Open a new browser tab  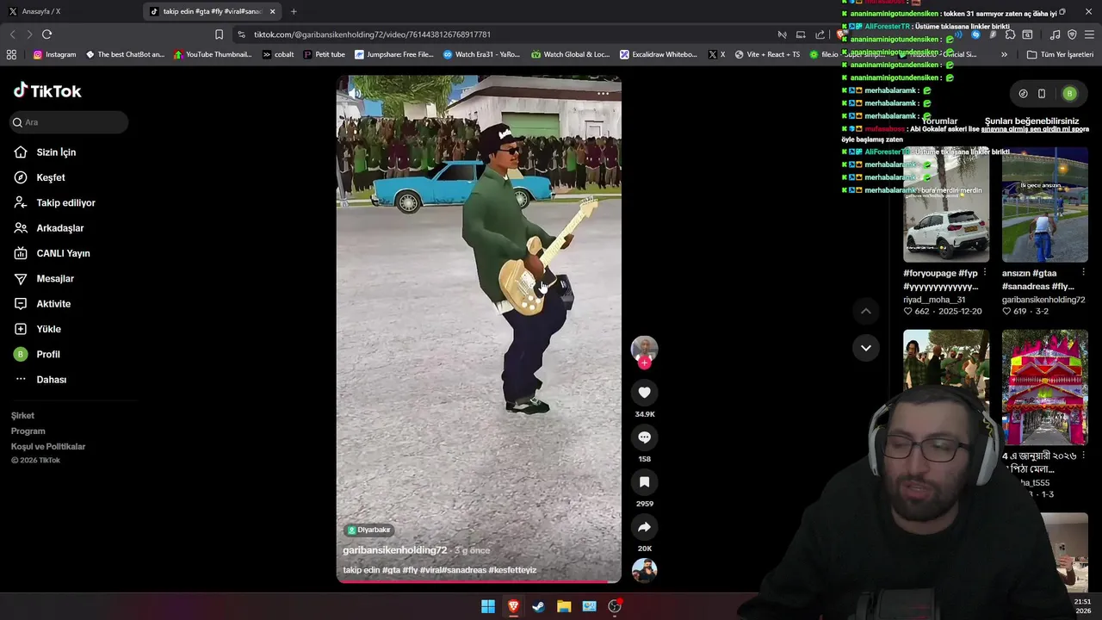294,11
